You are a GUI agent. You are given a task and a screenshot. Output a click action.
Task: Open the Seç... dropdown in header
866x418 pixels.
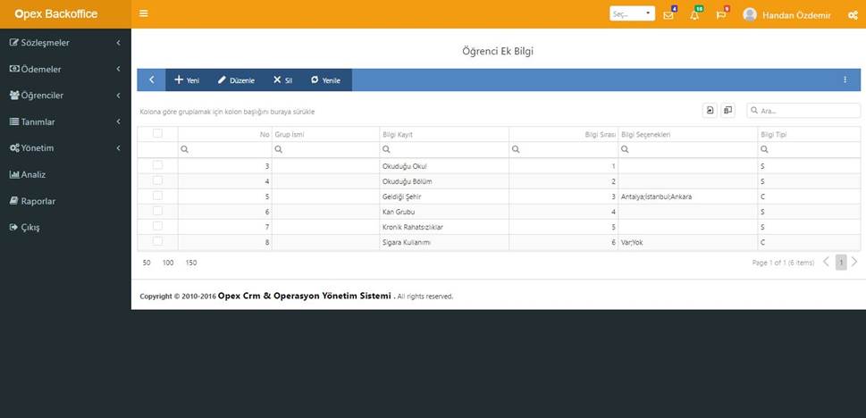[633, 14]
